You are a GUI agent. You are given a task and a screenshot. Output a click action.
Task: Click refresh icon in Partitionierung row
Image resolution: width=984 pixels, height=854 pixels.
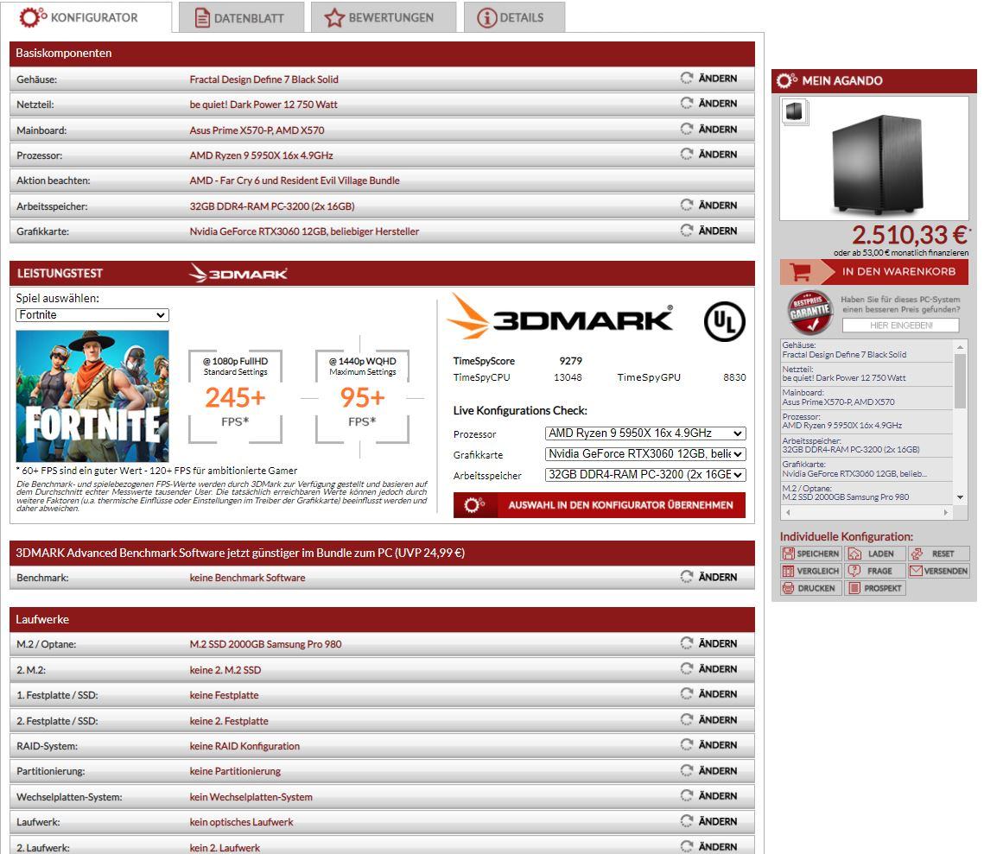coord(687,770)
